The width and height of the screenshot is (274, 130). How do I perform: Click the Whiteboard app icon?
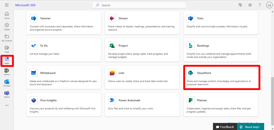click(x=34, y=73)
